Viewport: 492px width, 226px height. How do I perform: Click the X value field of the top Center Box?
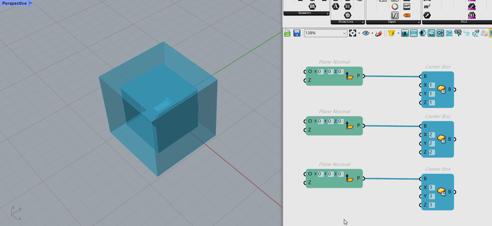tap(432, 85)
